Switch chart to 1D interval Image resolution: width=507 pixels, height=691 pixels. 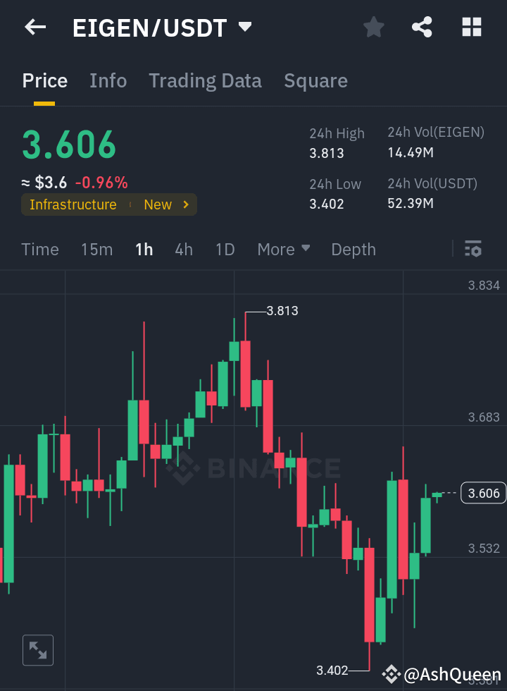[225, 249]
